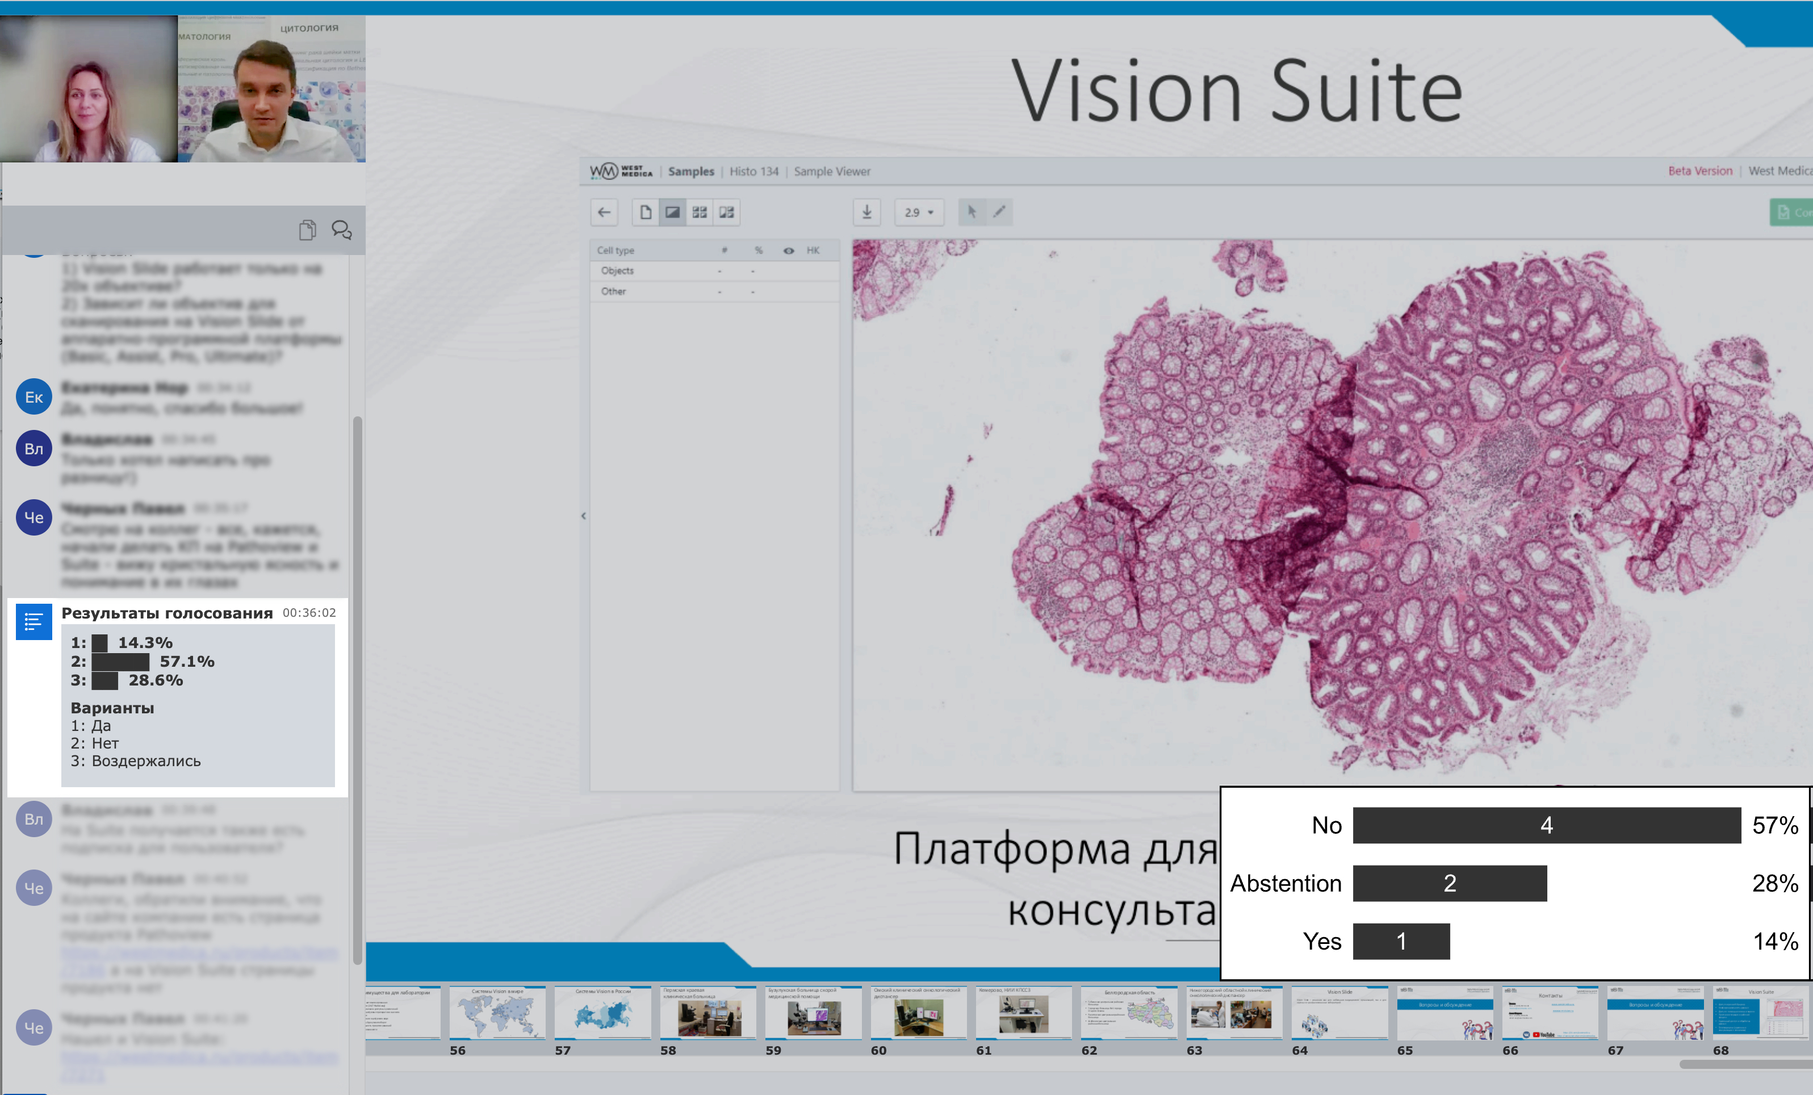Select the pointer cursor tool
1813x1095 pixels.
(972, 212)
